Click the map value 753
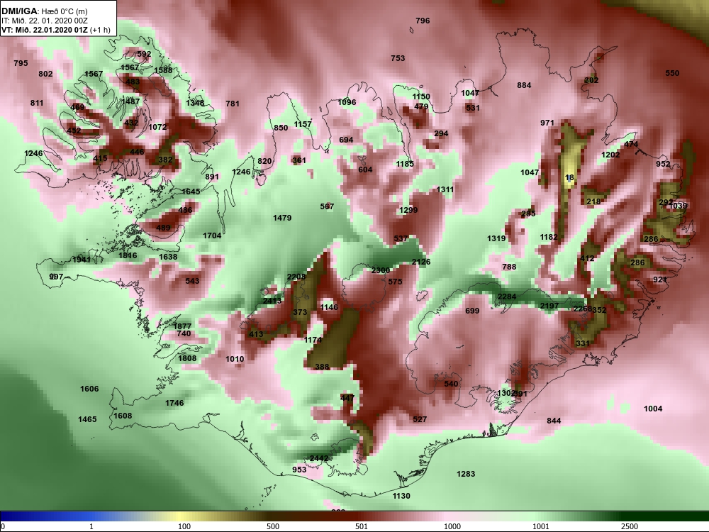This screenshot has height=532, width=709. click(398, 58)
